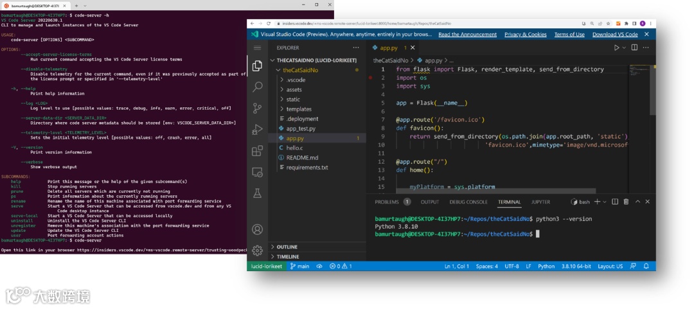
Task: Collapse the THECATSAIDNO workspace root
Action: 317,60
